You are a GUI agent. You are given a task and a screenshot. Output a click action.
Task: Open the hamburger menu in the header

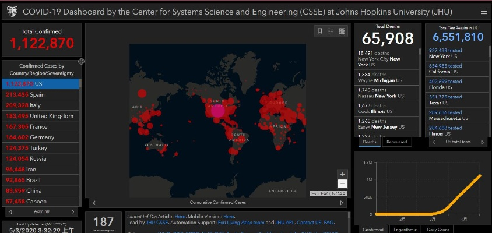[x=483, y=12]
